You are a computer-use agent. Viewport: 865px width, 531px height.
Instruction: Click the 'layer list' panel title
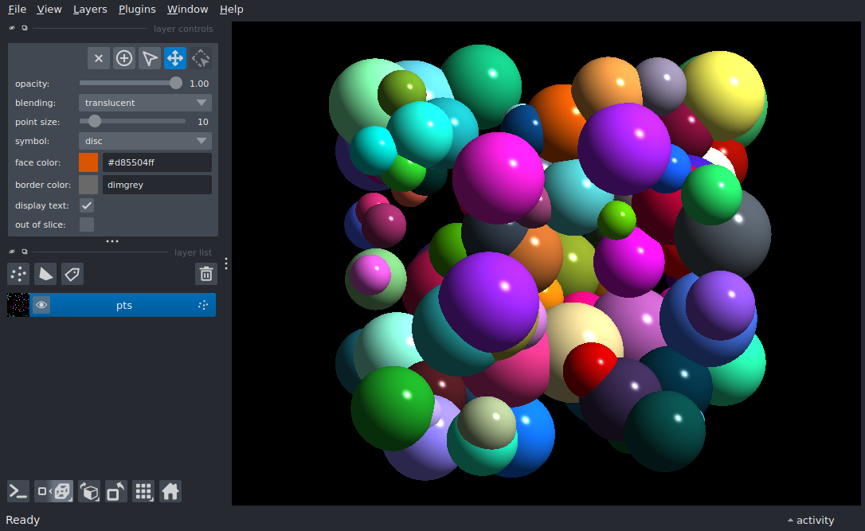click(193, 252)
